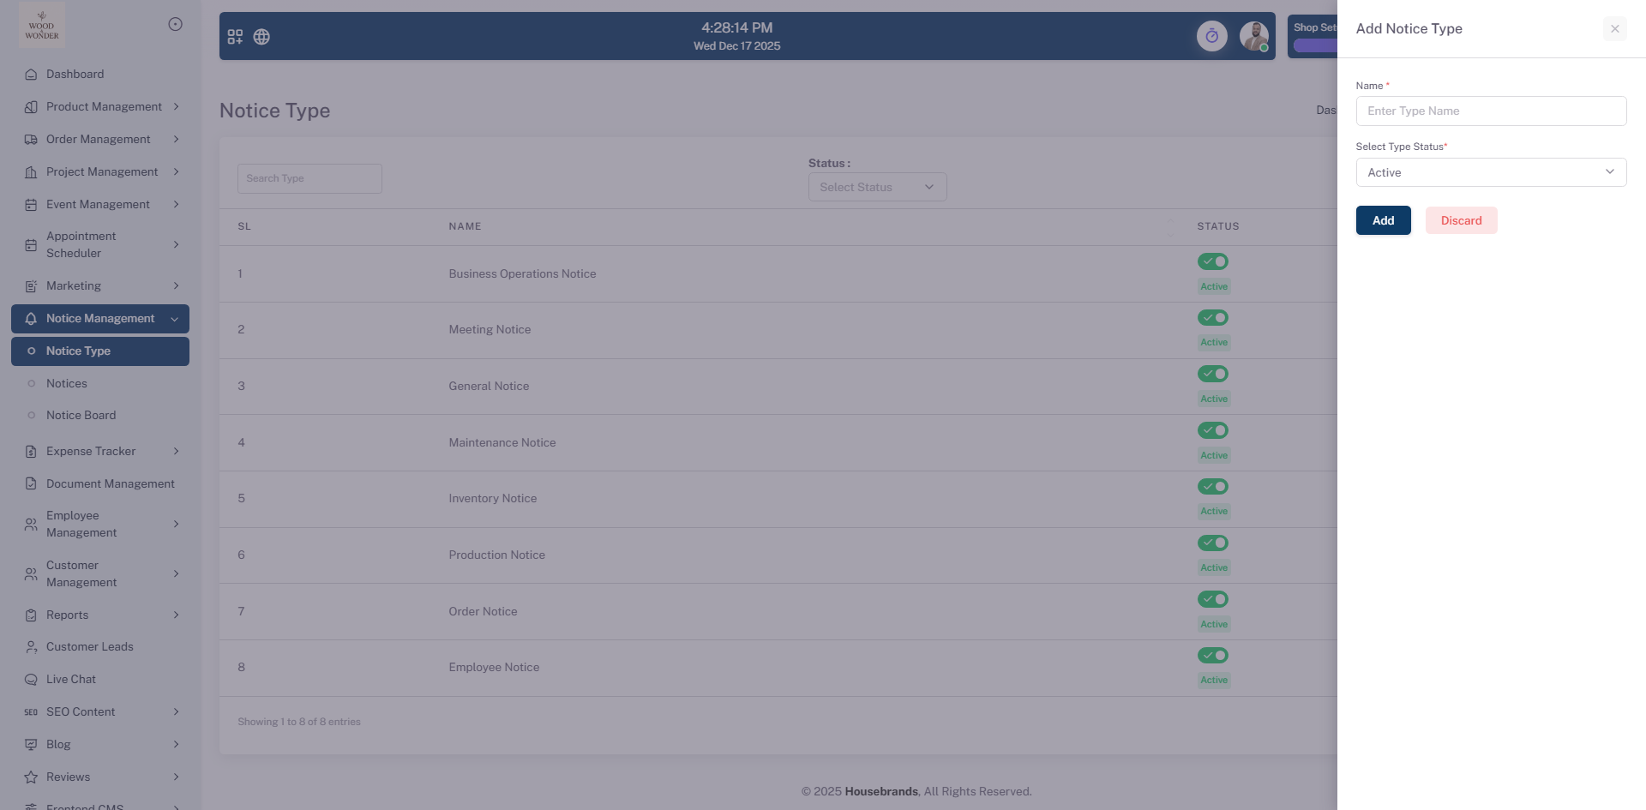
Task: Click the Reviews star icon
Action: coord(31,777)
